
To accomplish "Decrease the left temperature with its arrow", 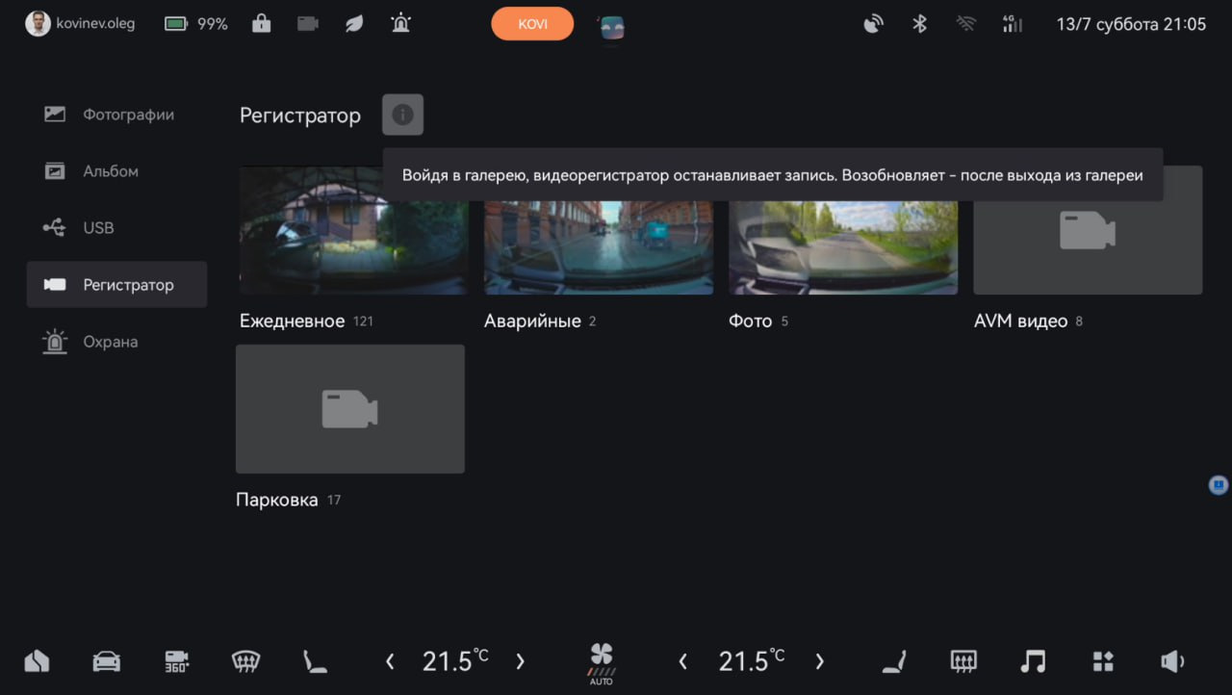I will (390, 661).
